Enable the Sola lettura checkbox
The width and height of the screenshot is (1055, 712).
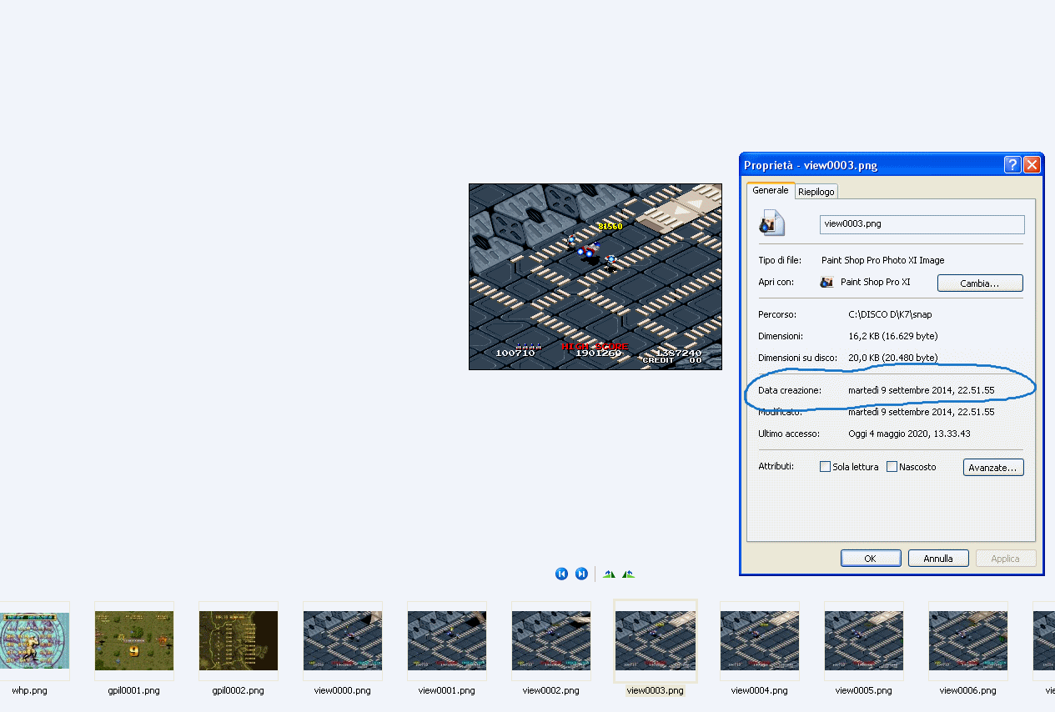pos(825,467)
